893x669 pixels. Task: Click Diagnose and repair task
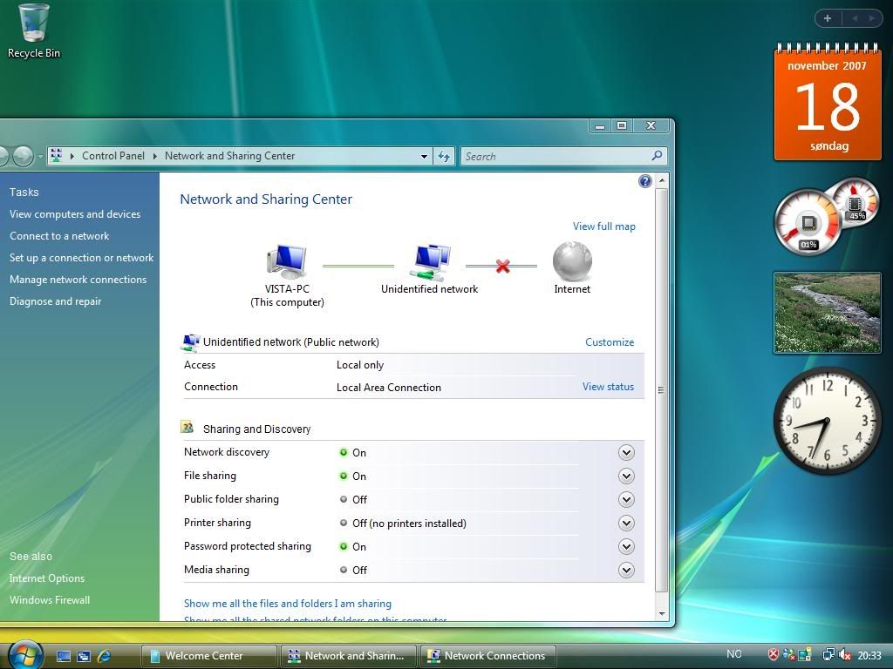click(x=55, y=301)
